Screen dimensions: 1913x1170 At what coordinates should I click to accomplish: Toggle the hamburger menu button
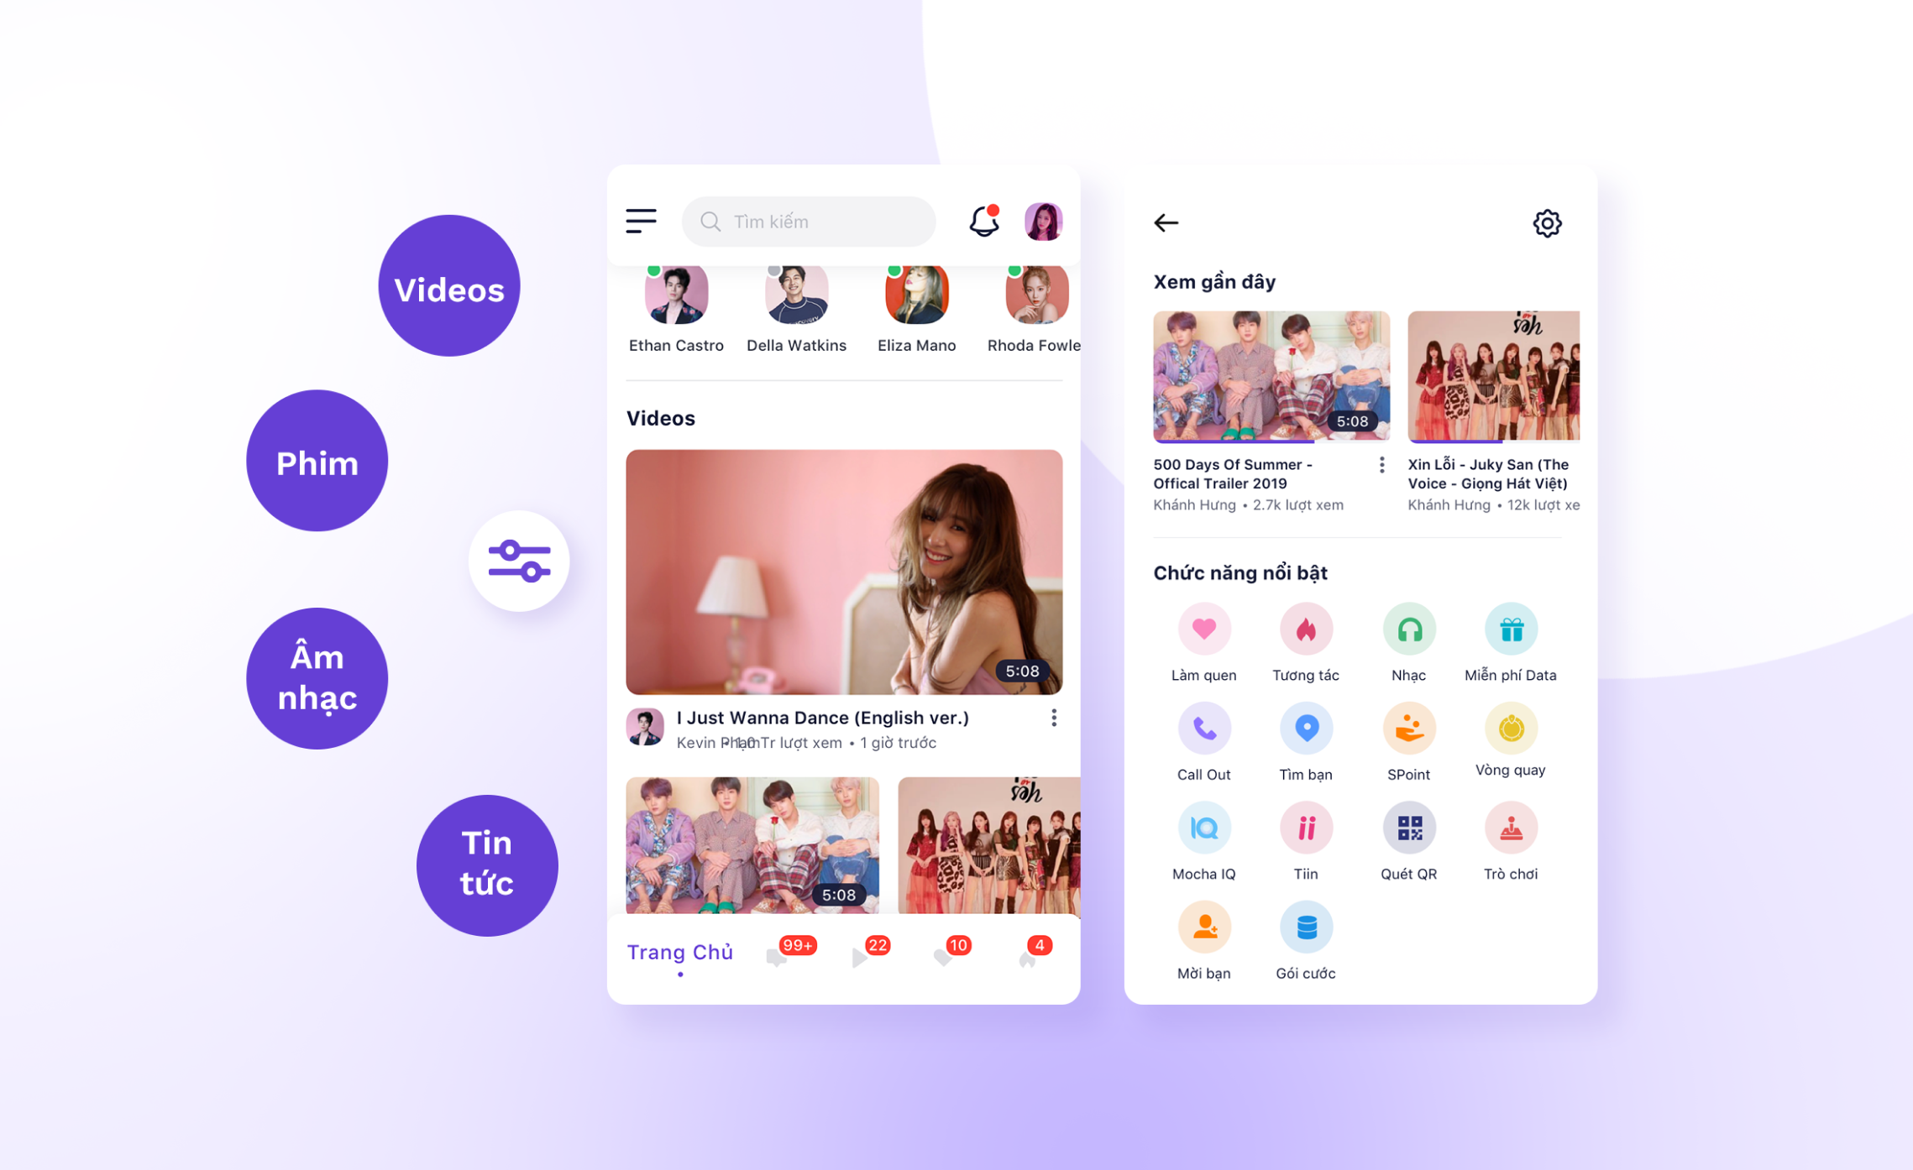point(642,222)
